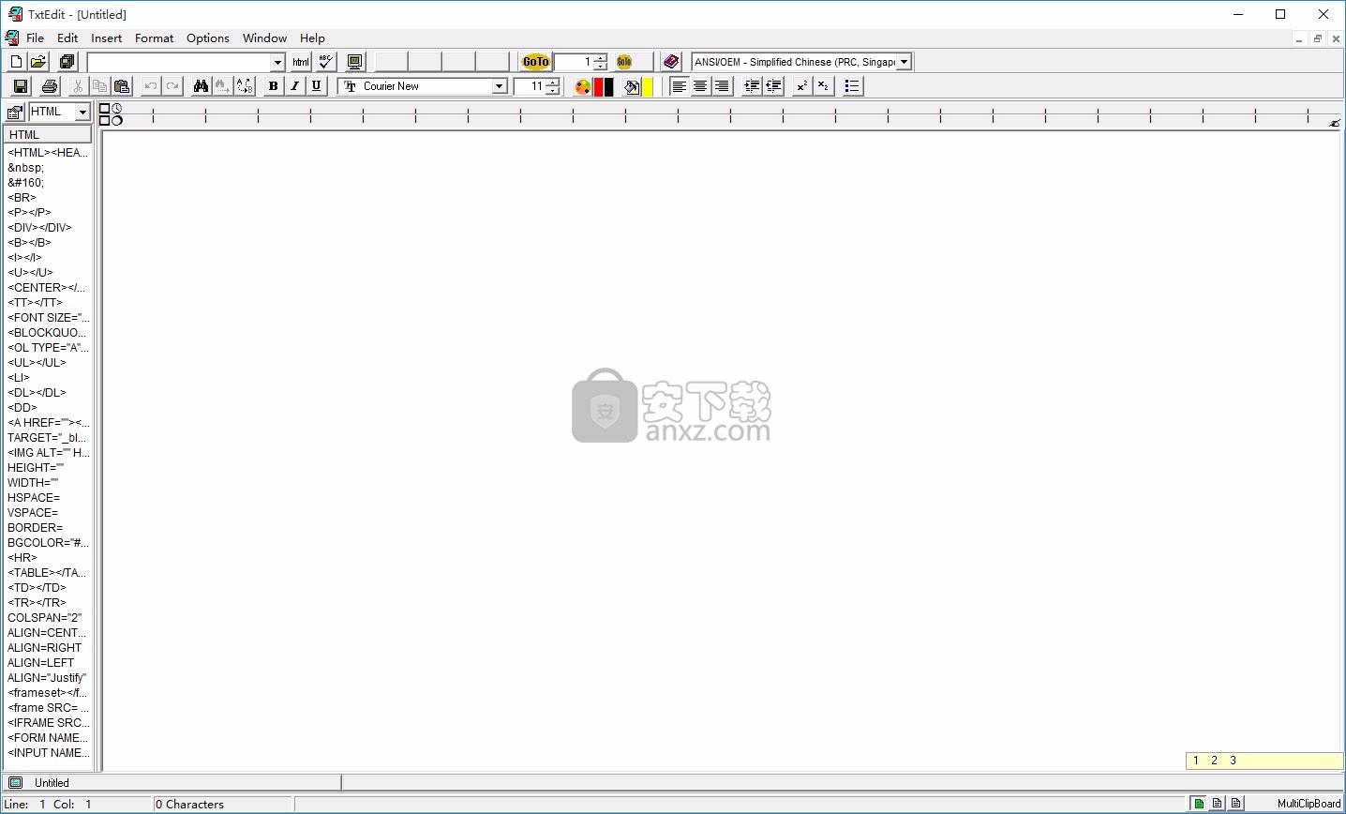Align text right
1346x814 pixels.
(722, 86)
